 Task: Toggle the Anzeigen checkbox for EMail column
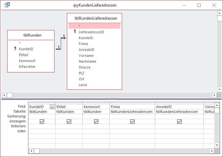tap(69, 121)
